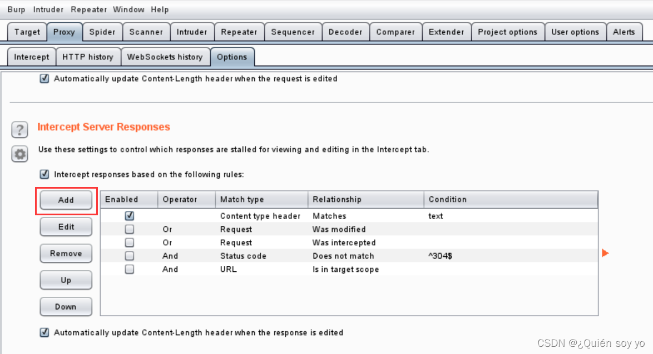Enable the Request Was intercepted rule checkbox
653x354 pixels.
coord(130,242)
